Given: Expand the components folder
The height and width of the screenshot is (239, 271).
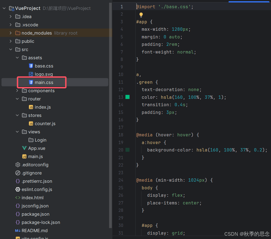Looking at the screenshot, I should click(x=17, y=91).
